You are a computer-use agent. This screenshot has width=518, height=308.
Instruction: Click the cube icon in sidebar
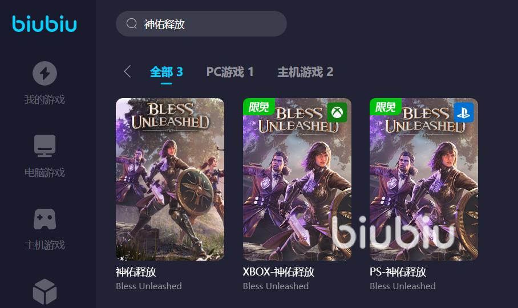point(44,291)
